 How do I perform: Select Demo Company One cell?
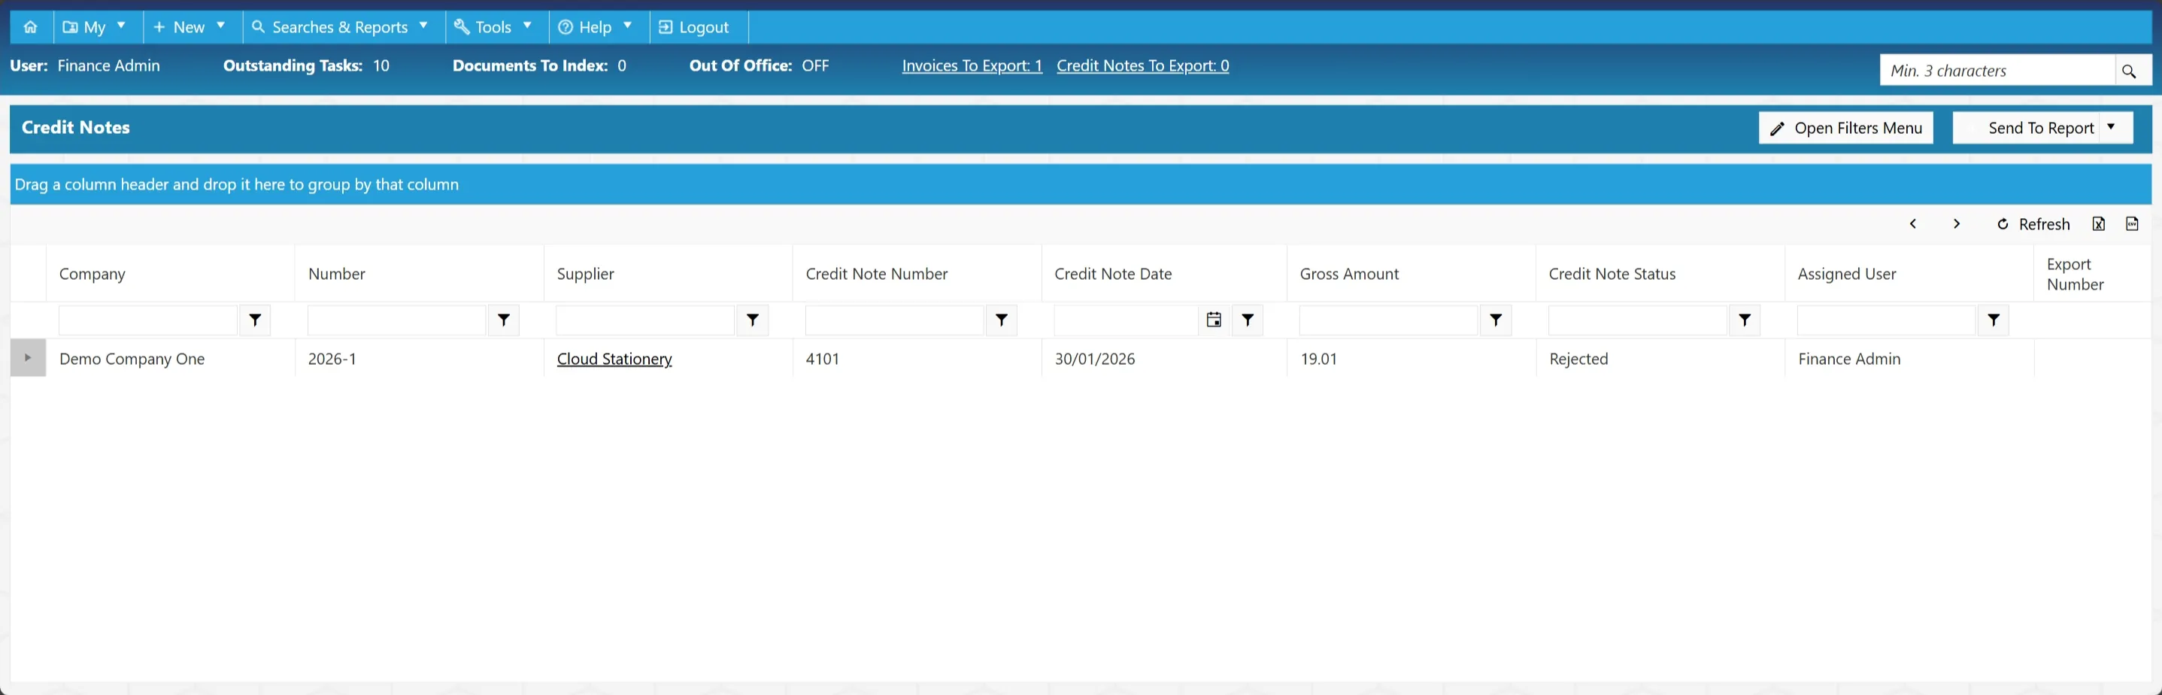(x=171, y=359)
